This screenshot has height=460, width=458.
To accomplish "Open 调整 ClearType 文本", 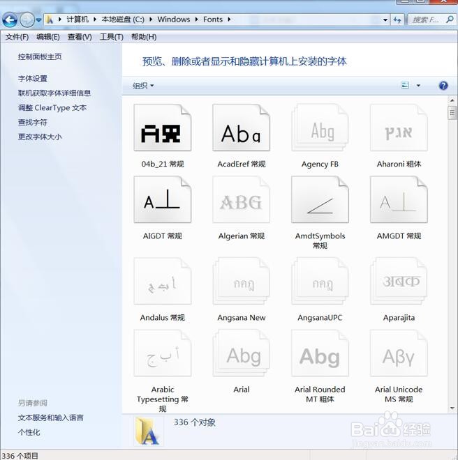I will [52, 107].
